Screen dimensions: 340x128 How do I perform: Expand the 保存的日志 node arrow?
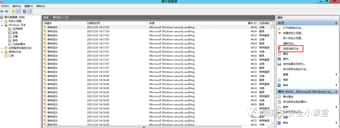tap(2, 52)
